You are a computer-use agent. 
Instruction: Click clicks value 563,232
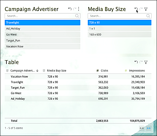(103, 82)
